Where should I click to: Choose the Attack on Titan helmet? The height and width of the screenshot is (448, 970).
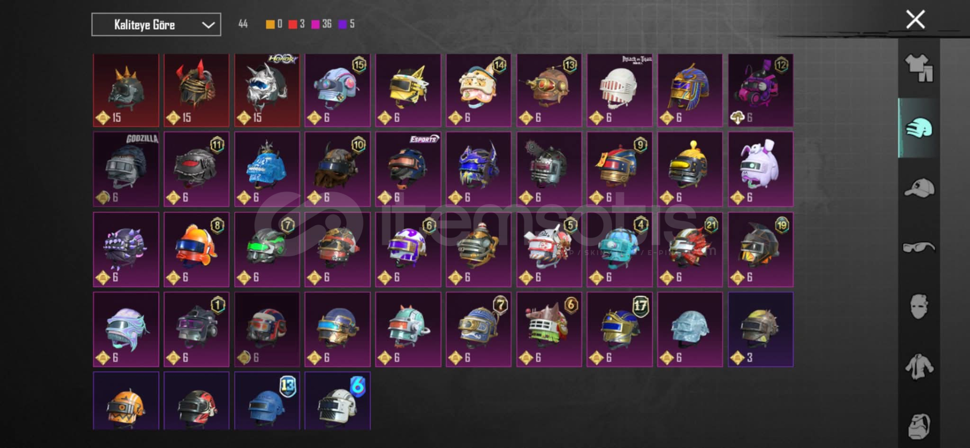tap(619, 90)
